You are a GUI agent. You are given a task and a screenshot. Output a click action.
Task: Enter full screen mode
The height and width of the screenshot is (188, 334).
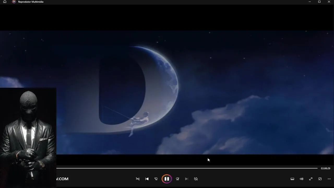tap(311, 179)
